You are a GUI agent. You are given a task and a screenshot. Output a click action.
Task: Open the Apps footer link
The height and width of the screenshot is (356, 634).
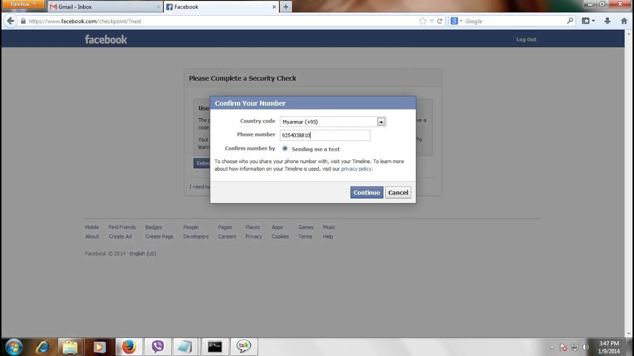click(x=277, y=227)
